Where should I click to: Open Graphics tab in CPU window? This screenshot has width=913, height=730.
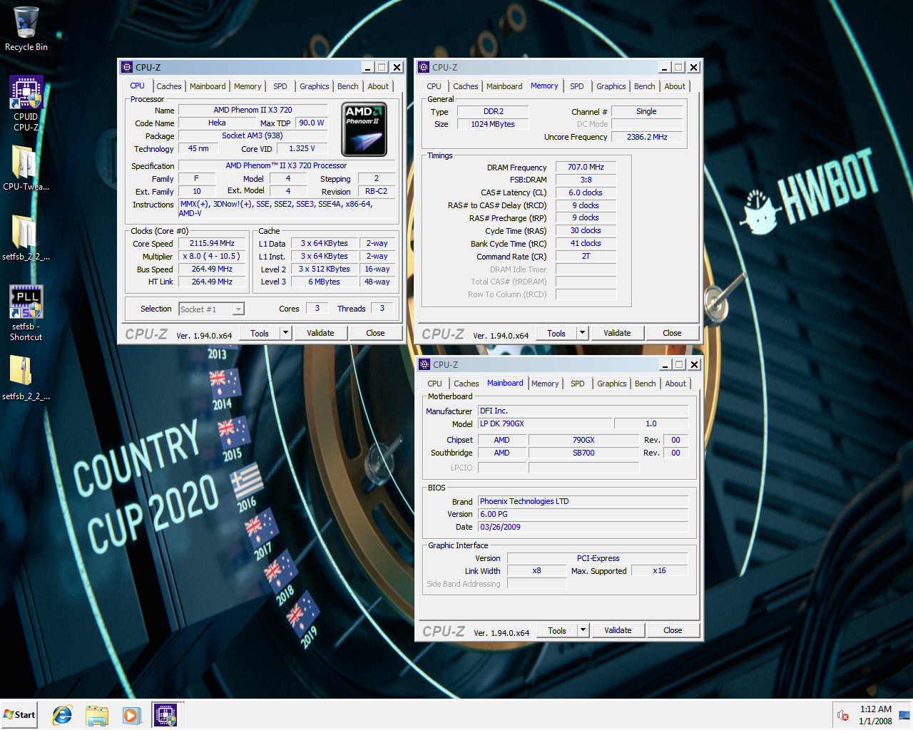pos(315,86)
